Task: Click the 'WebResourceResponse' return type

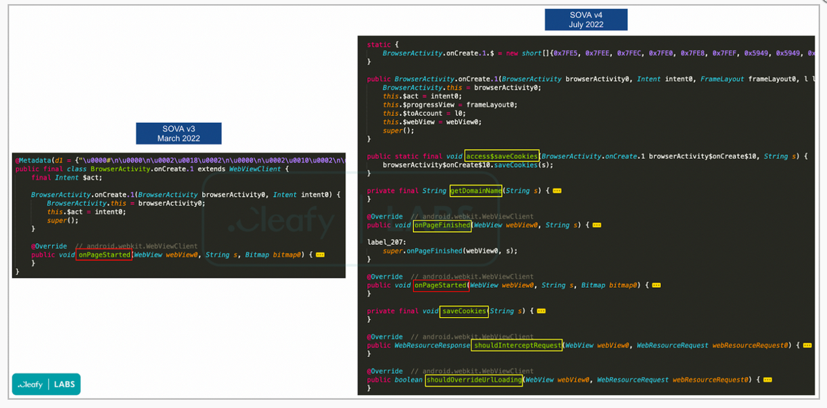Action: [x=432, y=345]
